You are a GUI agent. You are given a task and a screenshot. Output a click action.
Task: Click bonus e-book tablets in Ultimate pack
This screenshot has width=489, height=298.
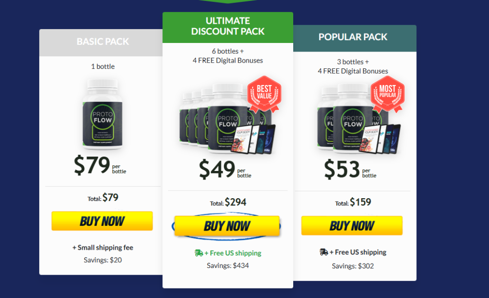[x=253, y=139]
